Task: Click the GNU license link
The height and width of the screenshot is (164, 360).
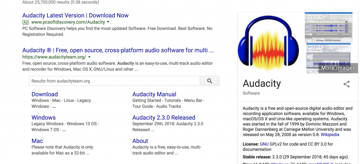Action: point(264,144)
